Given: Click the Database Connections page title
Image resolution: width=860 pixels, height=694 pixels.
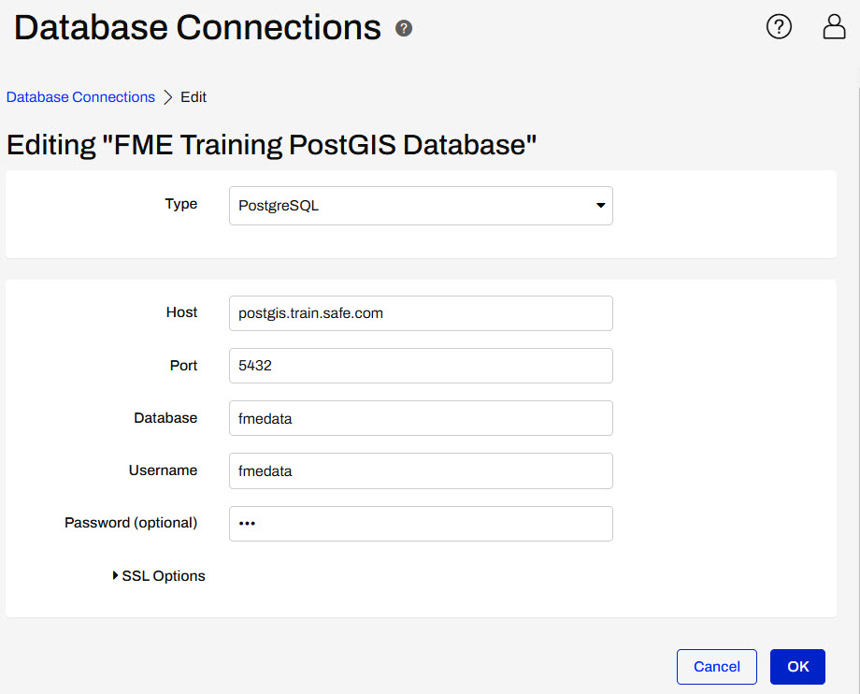Looking at the screenshot, I should 197,28.
